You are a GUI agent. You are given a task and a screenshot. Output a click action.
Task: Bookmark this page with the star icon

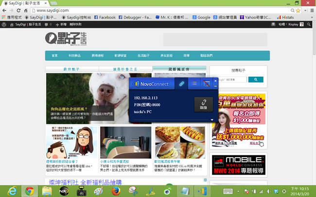pyautogui.click(x=298, y=11)
